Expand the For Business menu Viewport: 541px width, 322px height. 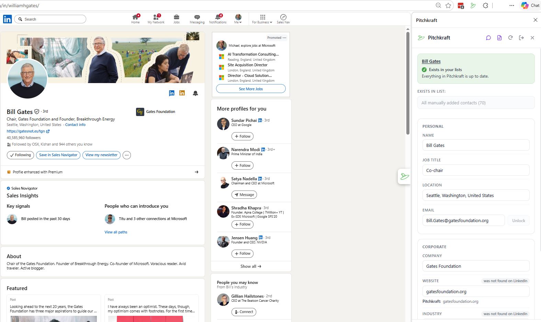click(x=262, y=19)
